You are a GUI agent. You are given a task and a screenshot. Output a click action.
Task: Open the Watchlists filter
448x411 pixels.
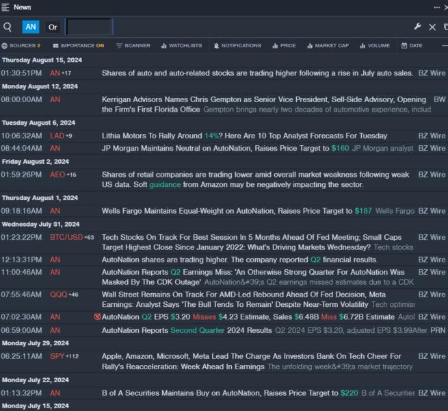click(181, 45)
